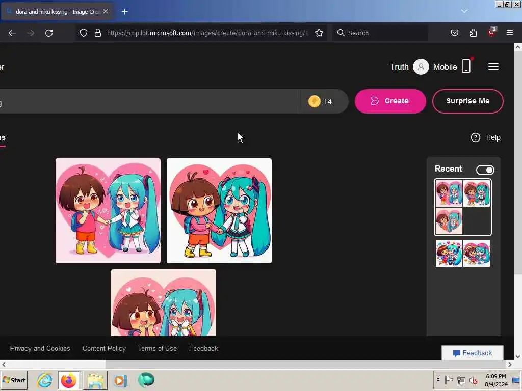Open the site hamburger menu
Viewport: 522px width, 391px height.
click(493, 67)
